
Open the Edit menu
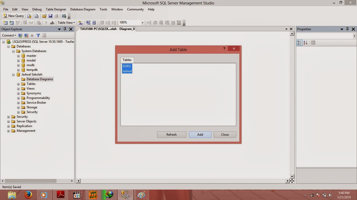click(15, 9)
